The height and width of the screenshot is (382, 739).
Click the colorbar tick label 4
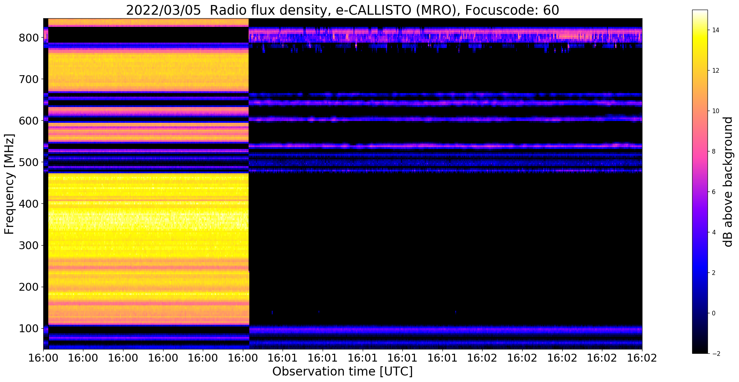714,232
